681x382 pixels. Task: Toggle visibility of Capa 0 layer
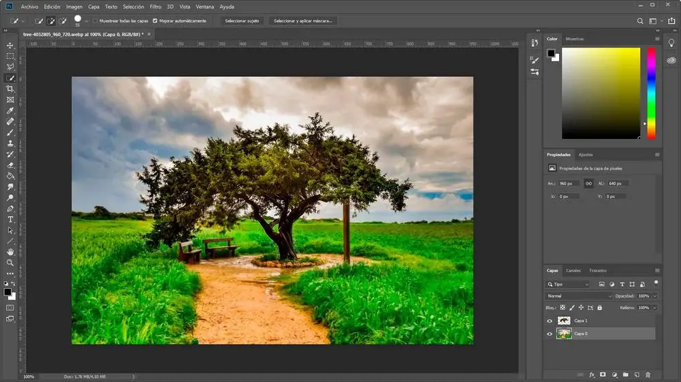tap(550, 334)
